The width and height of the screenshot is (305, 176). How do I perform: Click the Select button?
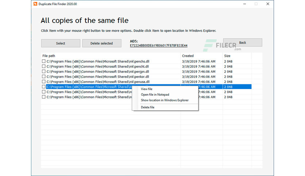click(61, 43)
